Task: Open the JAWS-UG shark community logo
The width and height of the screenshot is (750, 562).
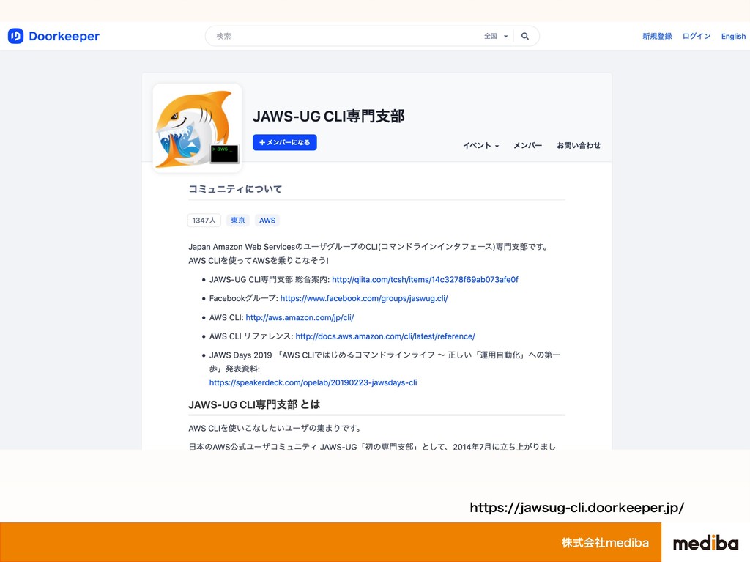Action: (x=197, y=127)
